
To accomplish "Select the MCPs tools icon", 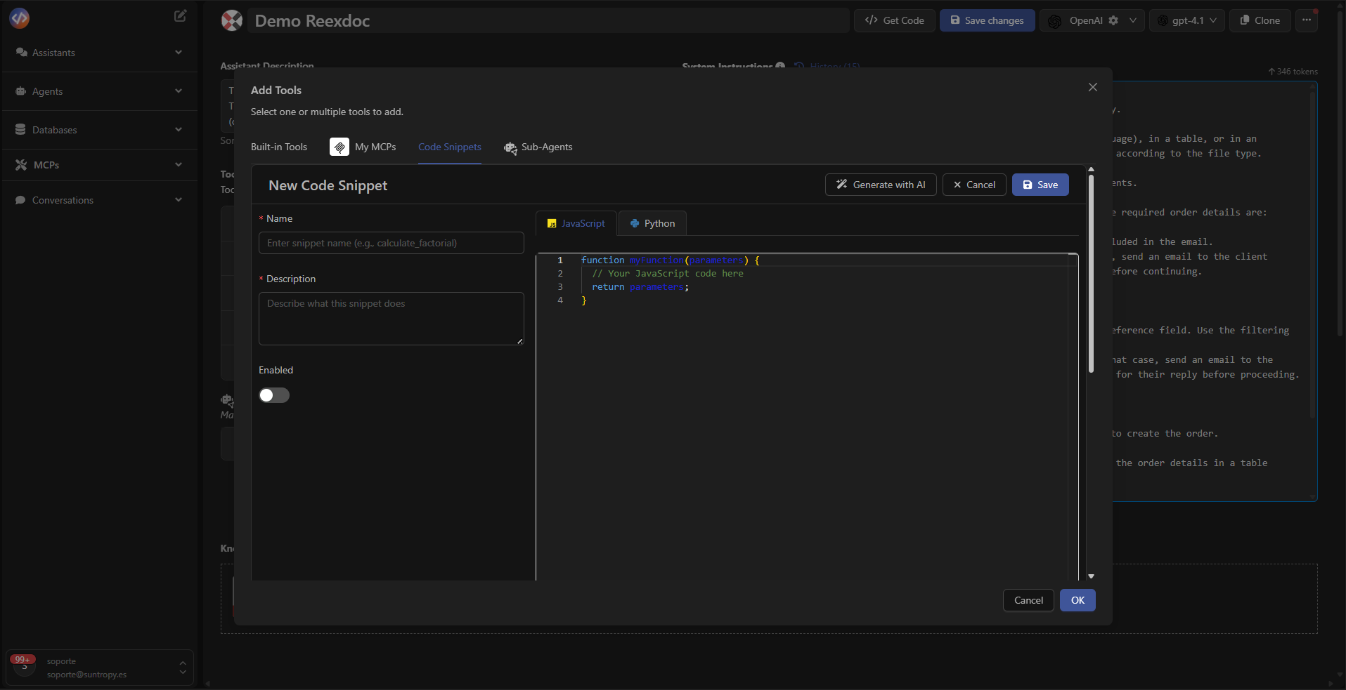I will click(x=22, y=165).
